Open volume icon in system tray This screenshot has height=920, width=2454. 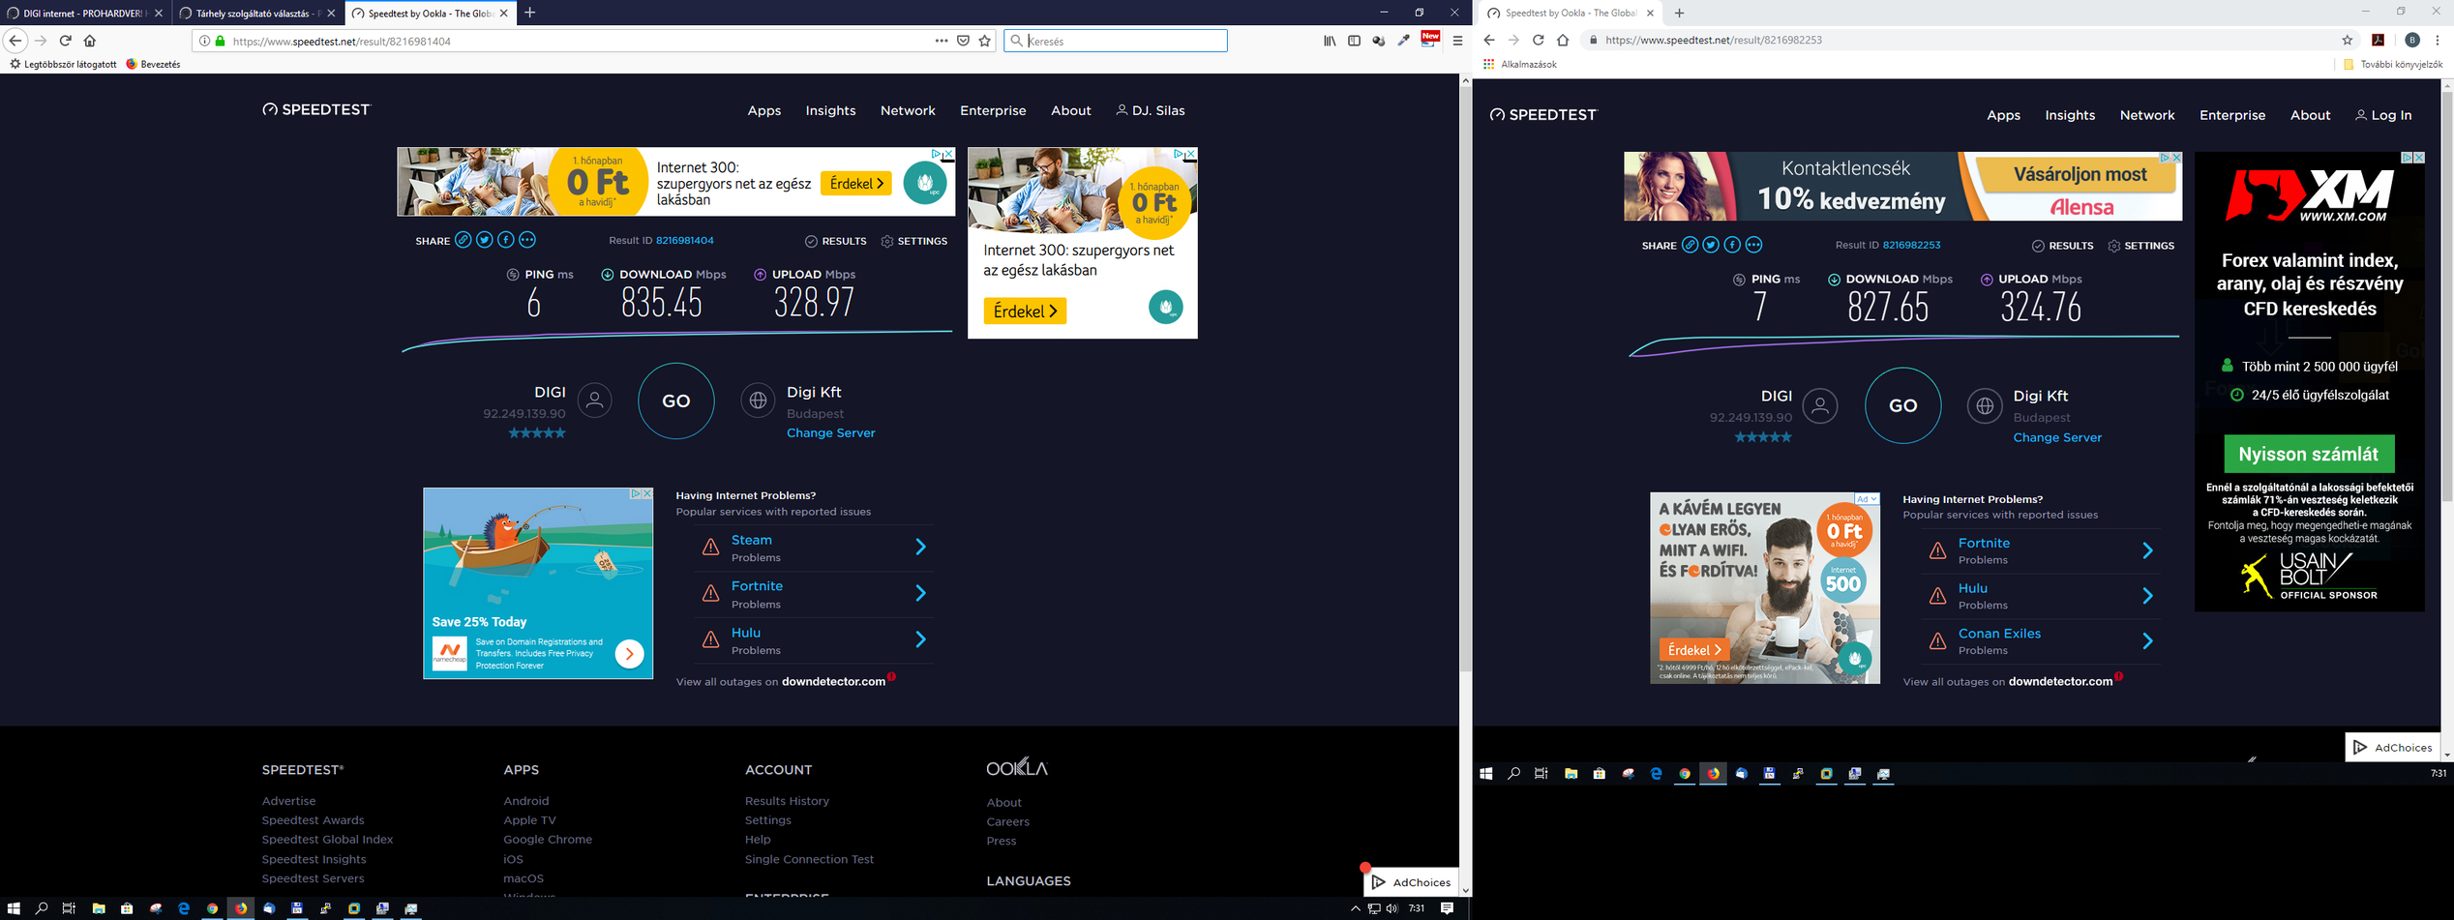coord(1392,908)
